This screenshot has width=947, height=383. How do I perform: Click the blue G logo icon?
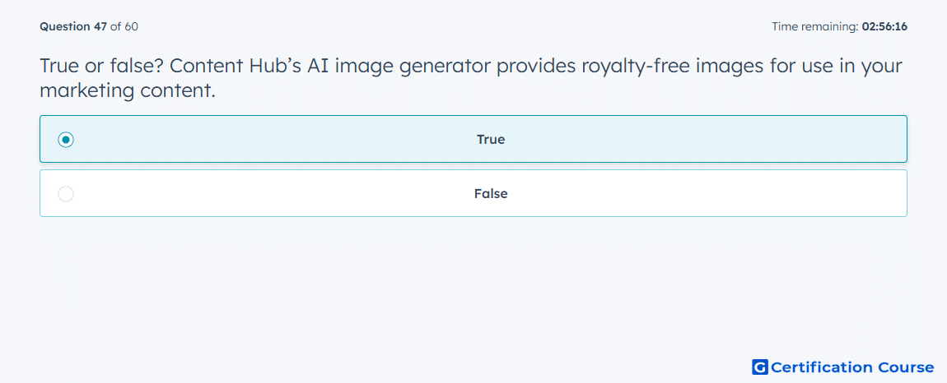tap(760, 367)
